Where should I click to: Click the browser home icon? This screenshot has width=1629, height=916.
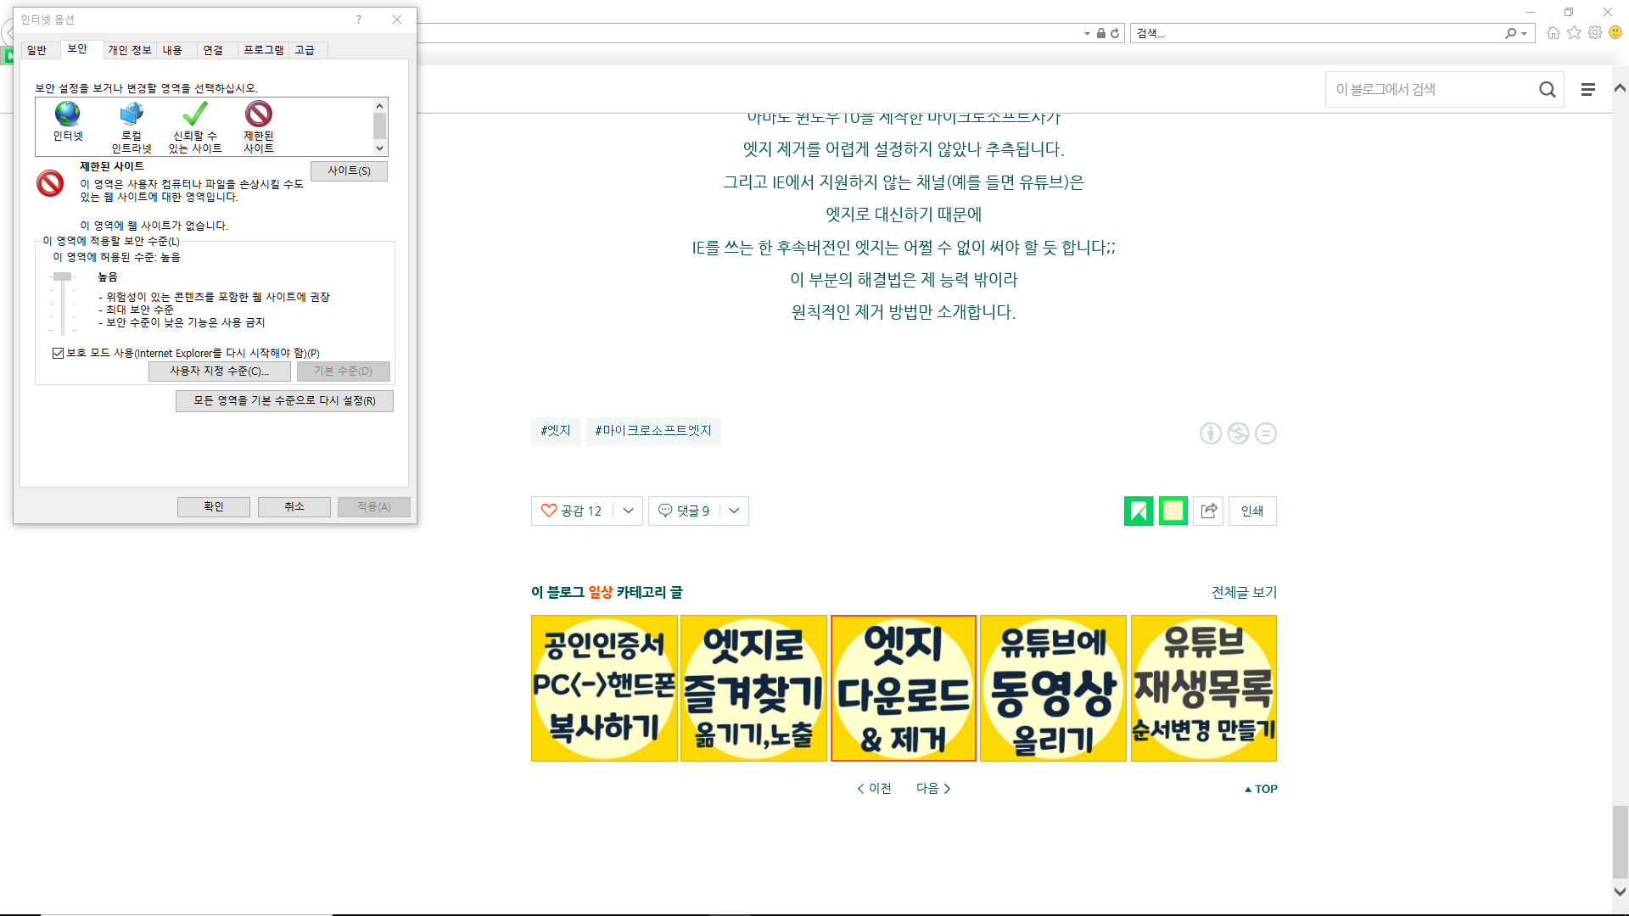click(1553, 33)
